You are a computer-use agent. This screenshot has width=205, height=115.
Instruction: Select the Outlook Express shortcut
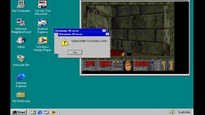(43, 26)
